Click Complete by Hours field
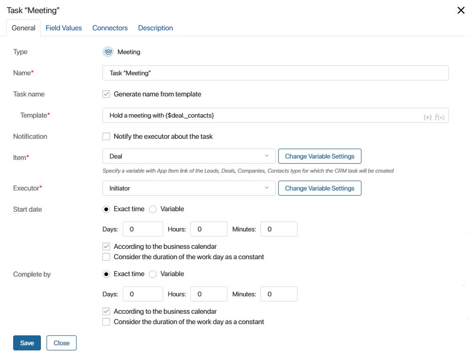Image resolution: width=470 pixels, height=357 pixels. tap(209, 294)
